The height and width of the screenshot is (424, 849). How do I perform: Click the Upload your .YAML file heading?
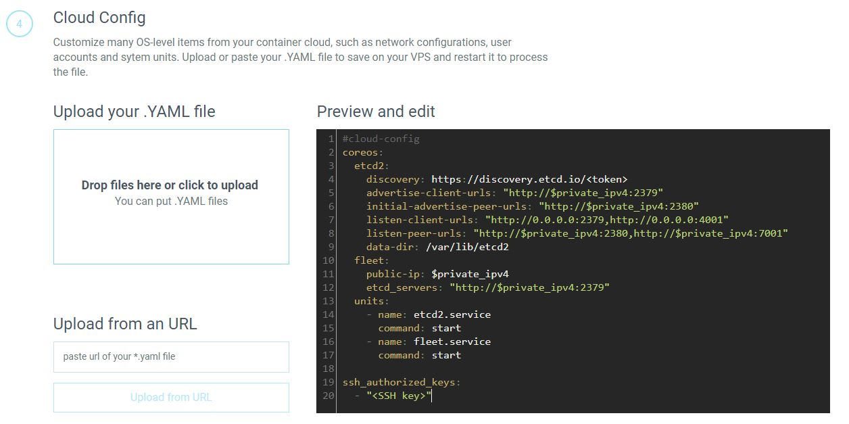coord(135,112)
